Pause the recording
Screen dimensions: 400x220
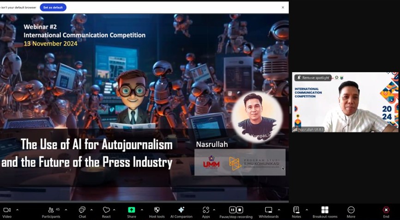coord(232,210)
